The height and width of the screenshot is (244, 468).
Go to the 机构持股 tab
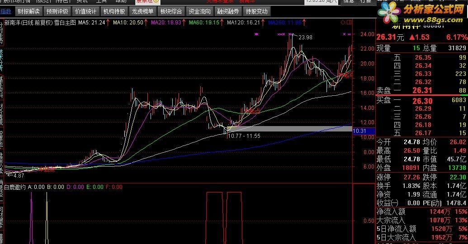point(114,12)
